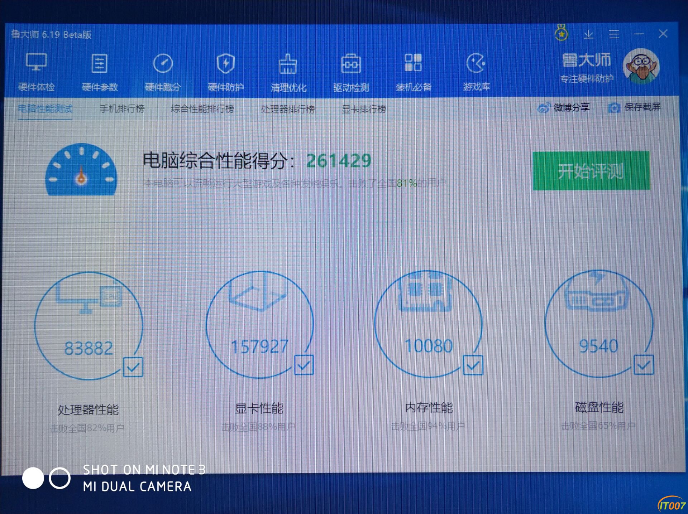Click 保存截屏 save screenshot link
Screen dimensions: 688x514
pyautogui.click(x=642, y=107)
